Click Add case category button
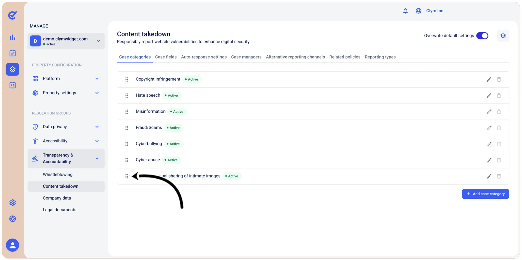The width and height of the screenshot is (522, 260). click(x=485, y=194)
